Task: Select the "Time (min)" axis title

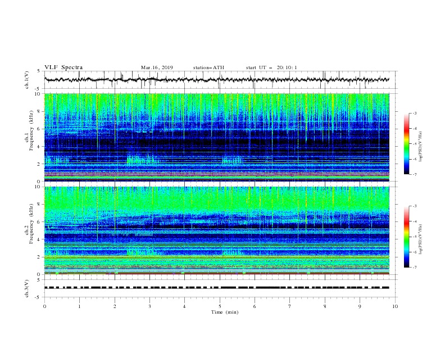Action: coord(225,312)
